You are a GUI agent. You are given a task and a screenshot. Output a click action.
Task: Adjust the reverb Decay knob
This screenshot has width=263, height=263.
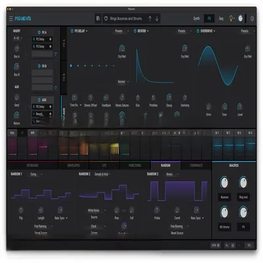tap(169, 97)
